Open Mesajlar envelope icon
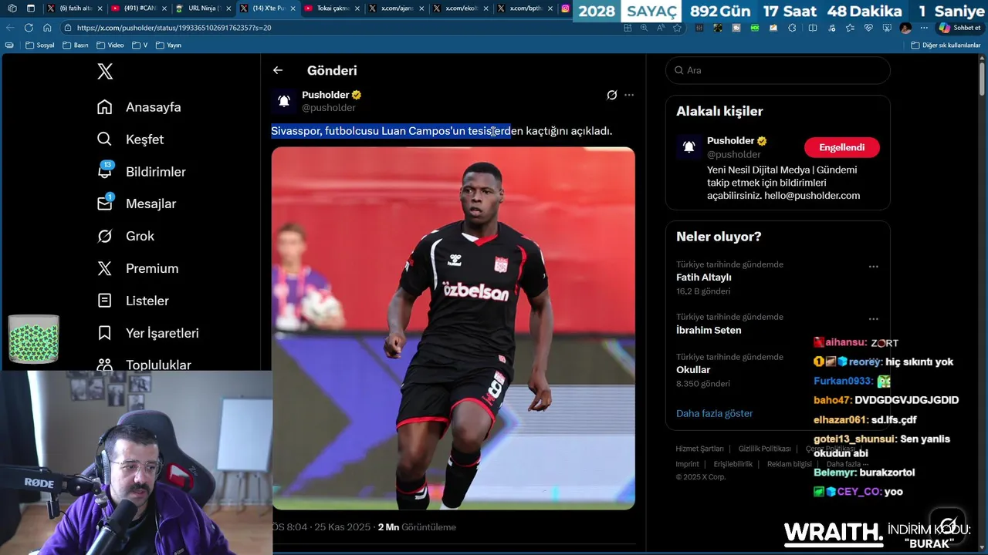This screenshot has width=988, height=555. [105, 203]
